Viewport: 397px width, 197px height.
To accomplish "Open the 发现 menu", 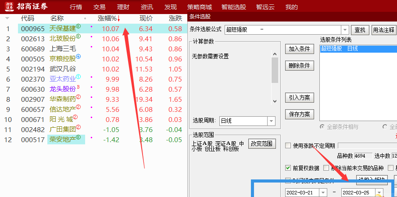I will click(170, 7).
